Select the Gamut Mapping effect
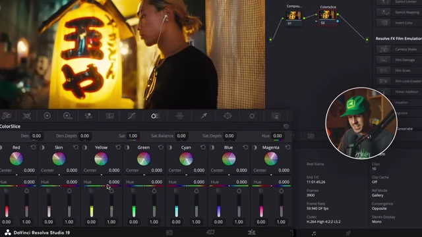Image resolution: width=422 pixels, height=237 pixels. 400,13
